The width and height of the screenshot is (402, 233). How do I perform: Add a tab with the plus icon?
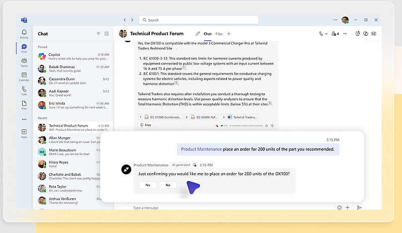(229, 34)
